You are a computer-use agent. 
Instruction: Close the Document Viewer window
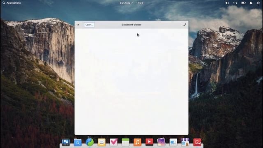pyautogui.click(x=78, y=25)
